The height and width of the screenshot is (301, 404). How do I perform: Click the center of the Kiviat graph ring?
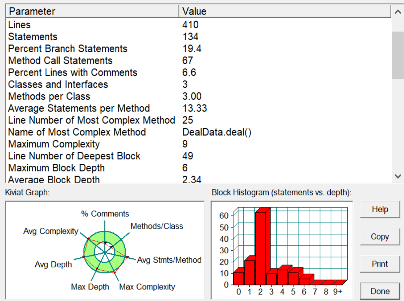pyautogui.click(x=105, y=252)
